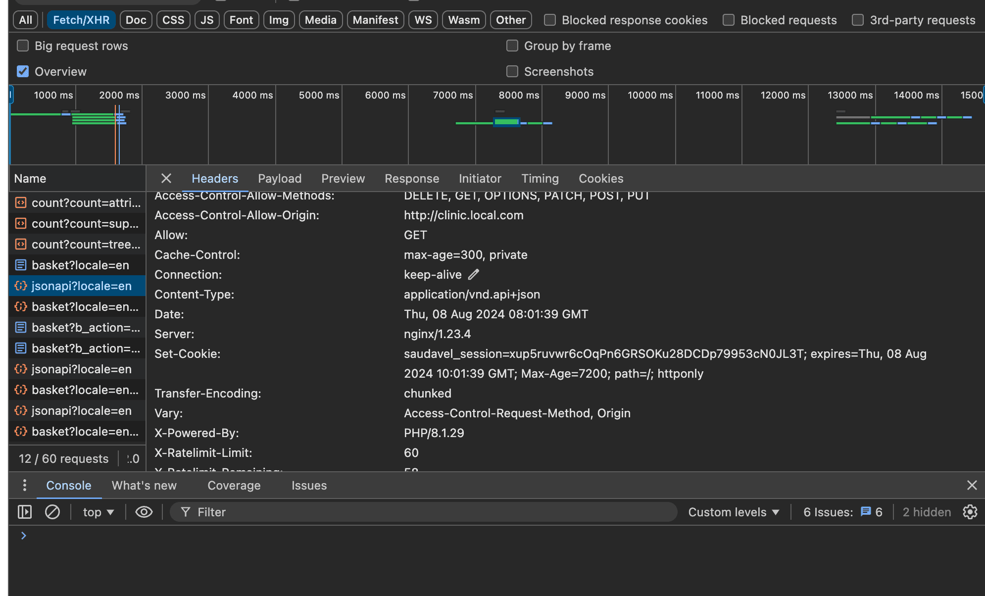Filter by JS requests

(207, 20)
